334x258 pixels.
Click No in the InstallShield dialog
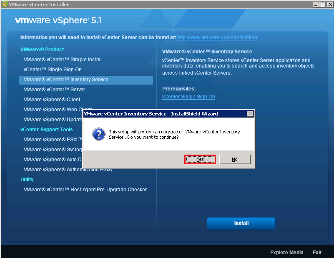[234, 159]
